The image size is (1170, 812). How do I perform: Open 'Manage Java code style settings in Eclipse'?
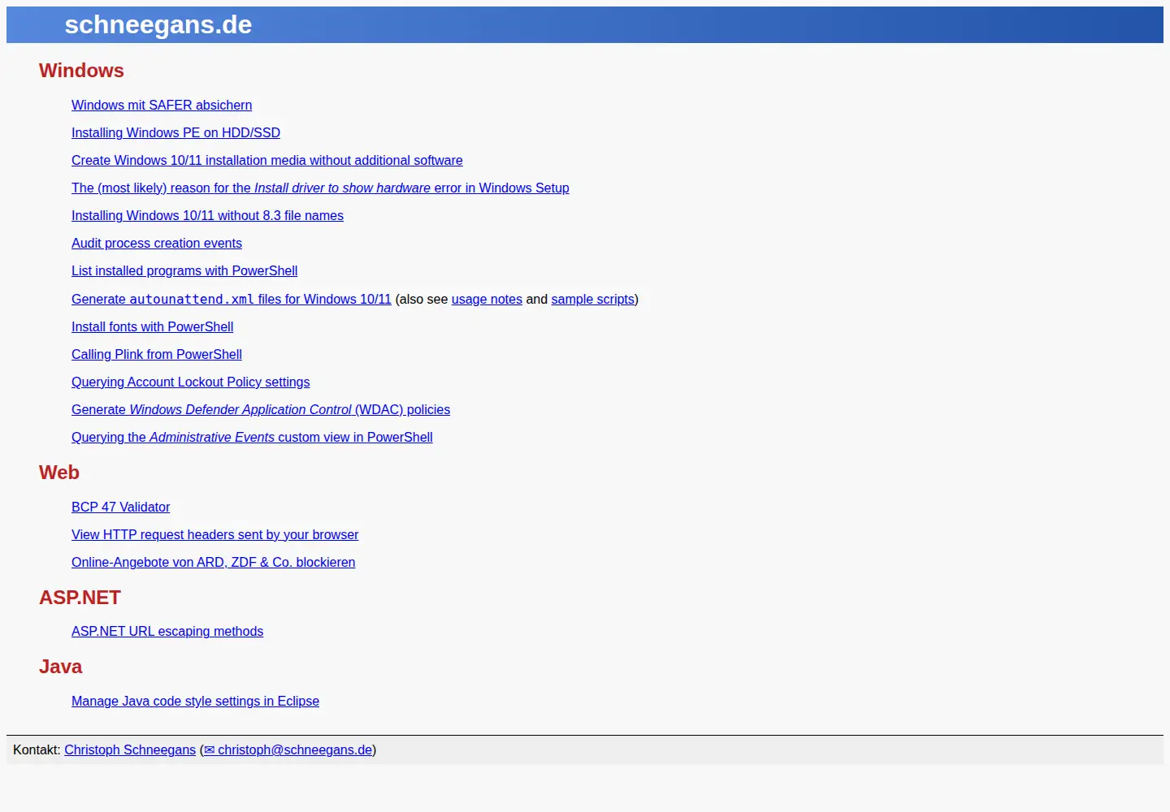[195, 701]
